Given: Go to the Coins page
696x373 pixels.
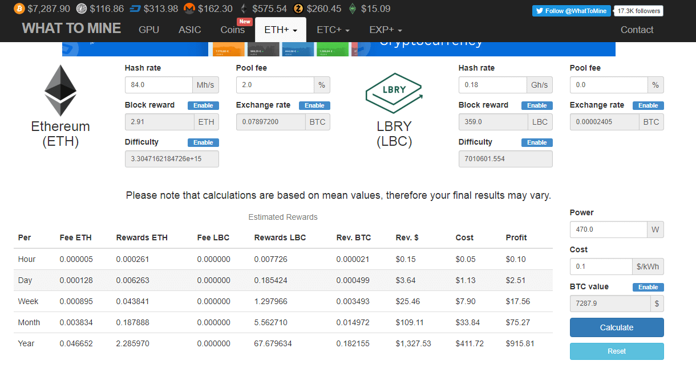Looking at the screenshot, I should pyautogui.click(x=233, y=30).
